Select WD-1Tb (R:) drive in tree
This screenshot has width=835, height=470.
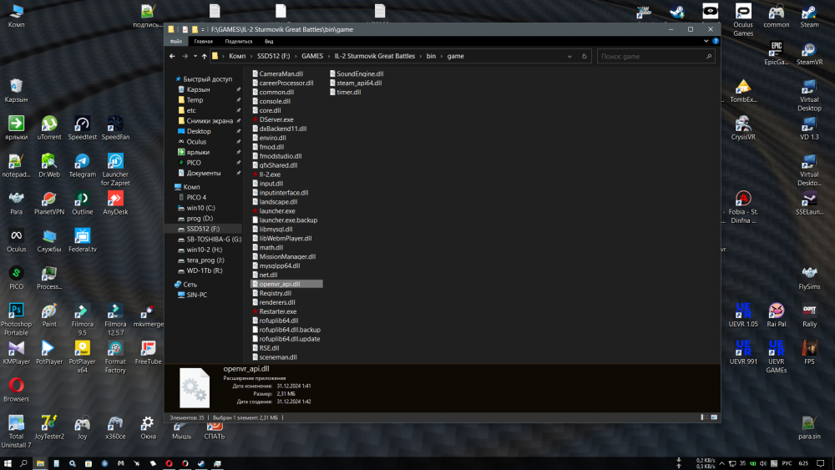pos(205,270)
